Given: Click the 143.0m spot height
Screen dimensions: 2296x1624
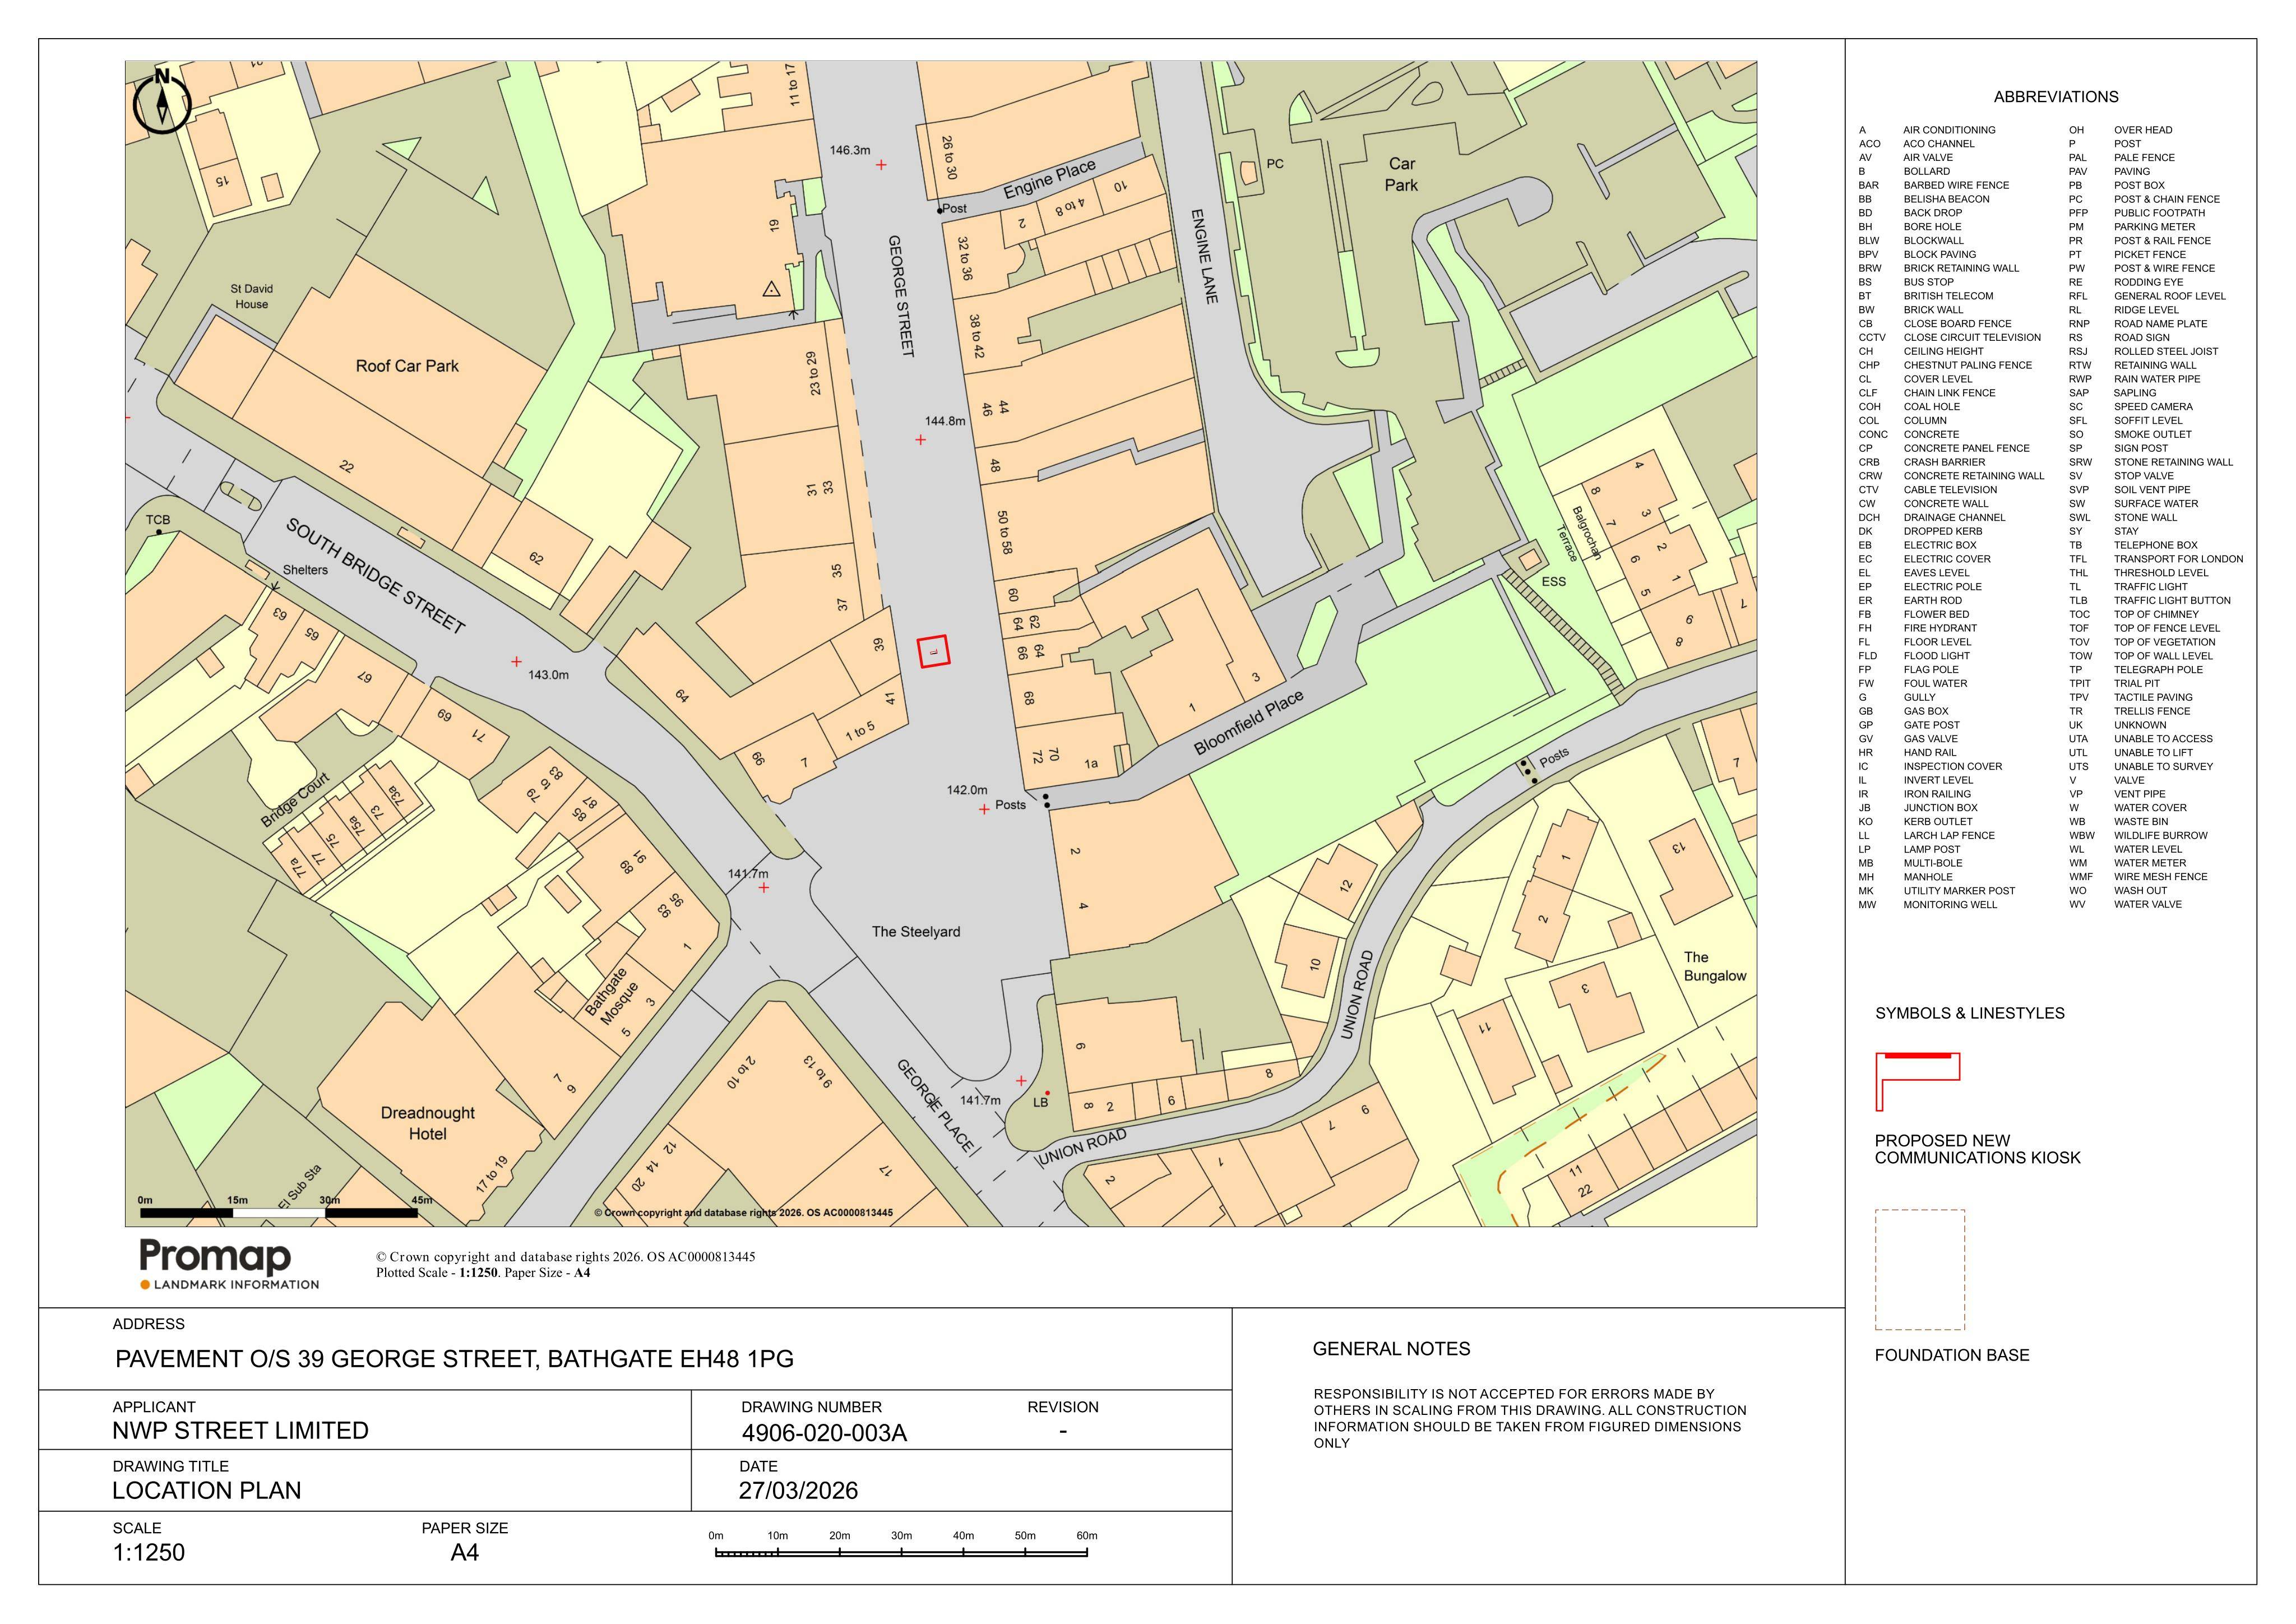Looking at the screenshot, I should (548, 675).
